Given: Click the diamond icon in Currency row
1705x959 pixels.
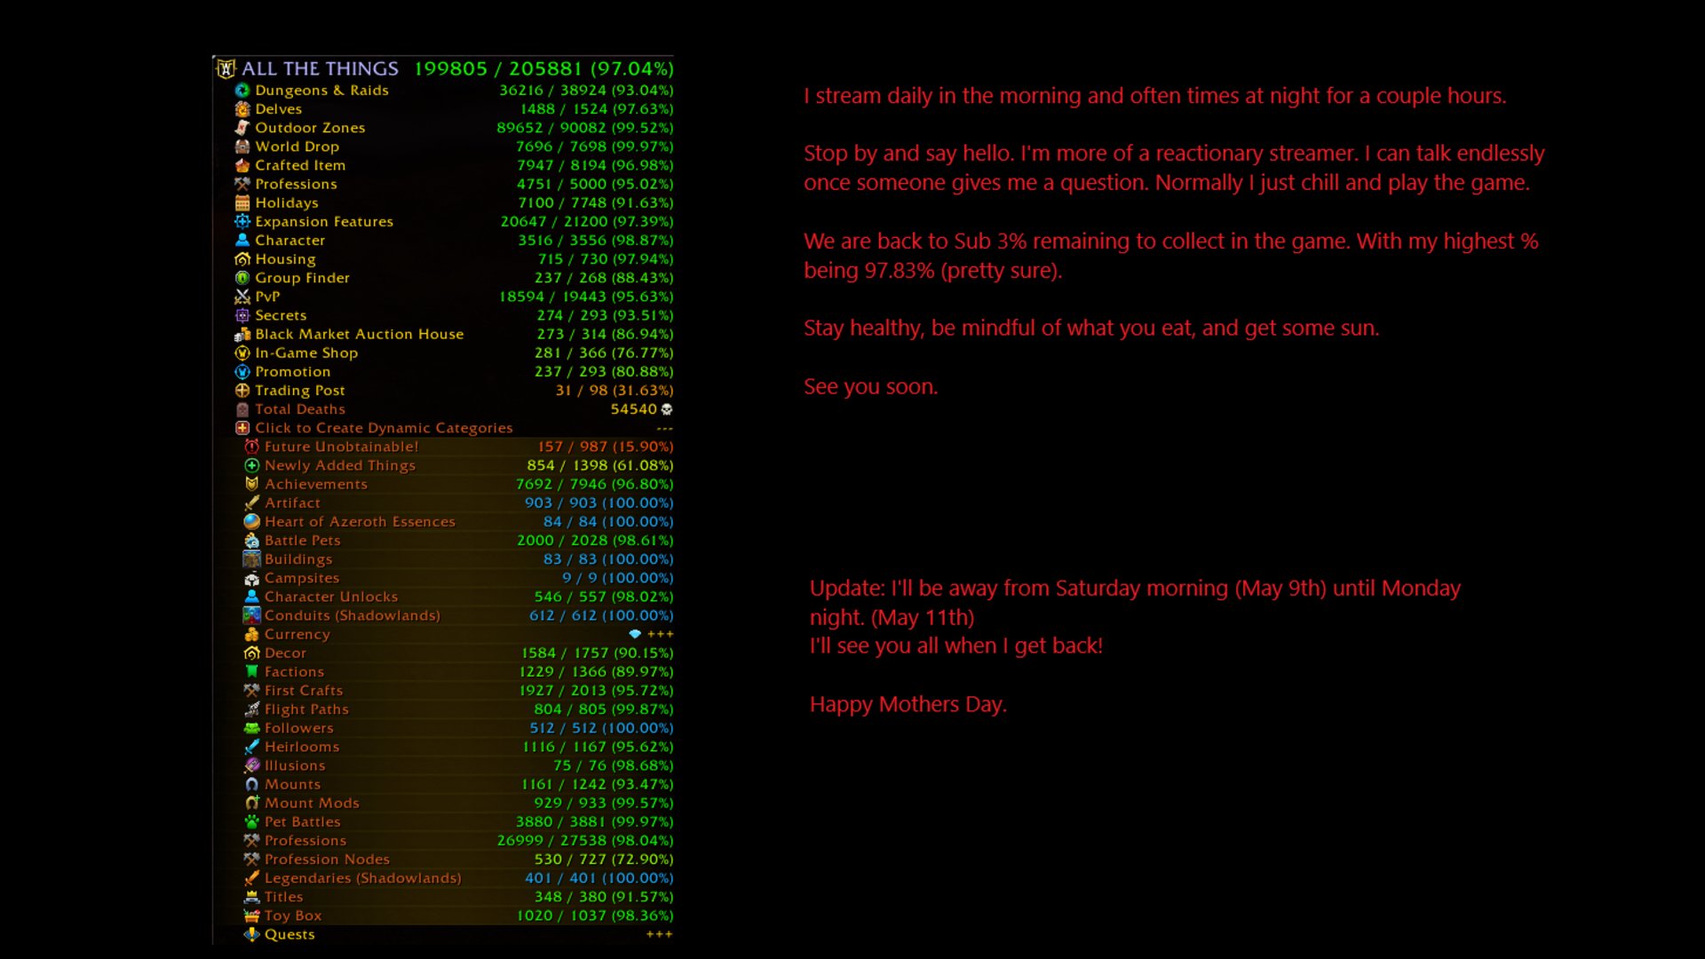Looking at the screenshot, I should point(635,634).
